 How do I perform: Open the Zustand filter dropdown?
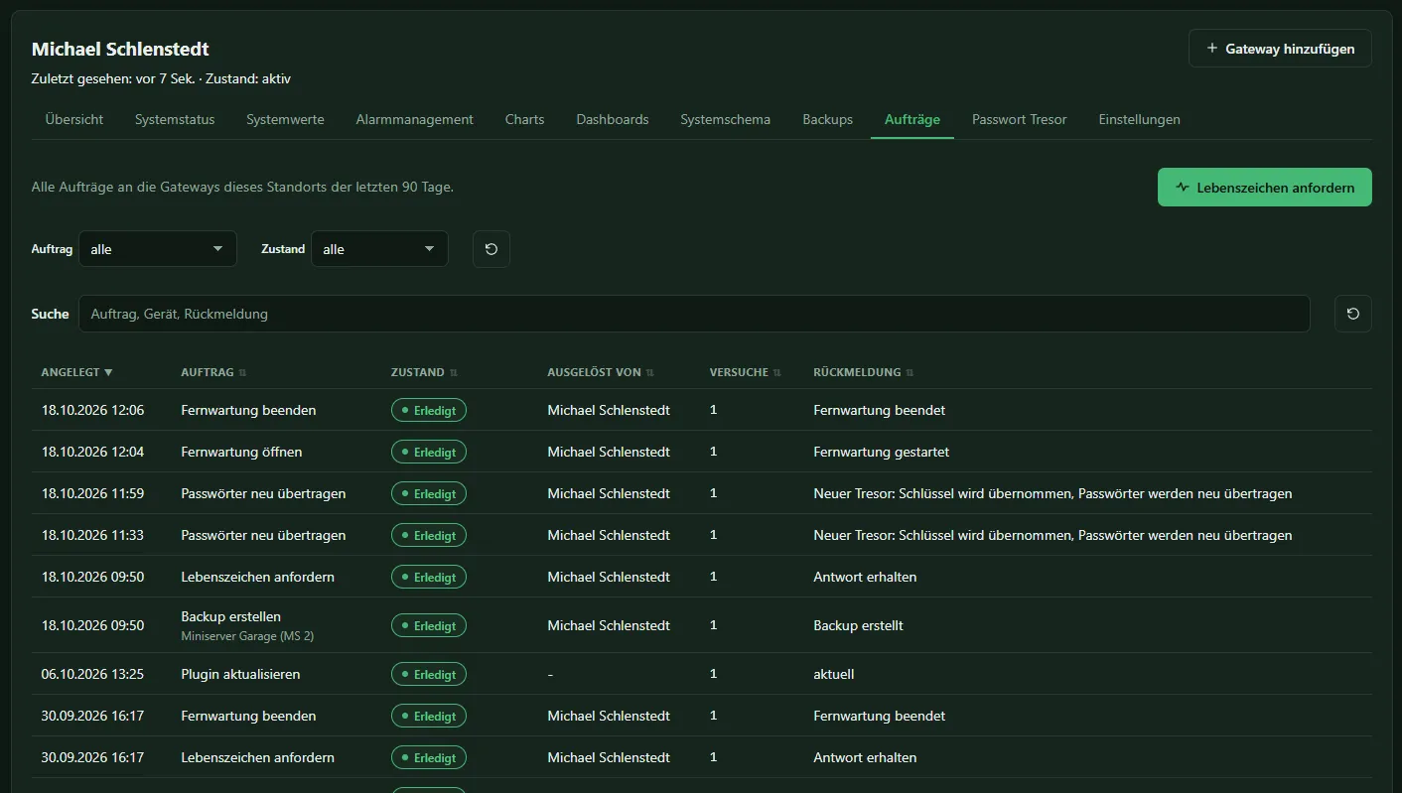379,249
